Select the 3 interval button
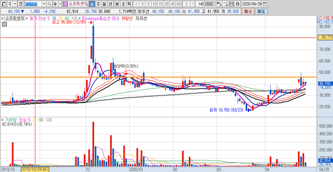333x172 pixels. point(142,4)
